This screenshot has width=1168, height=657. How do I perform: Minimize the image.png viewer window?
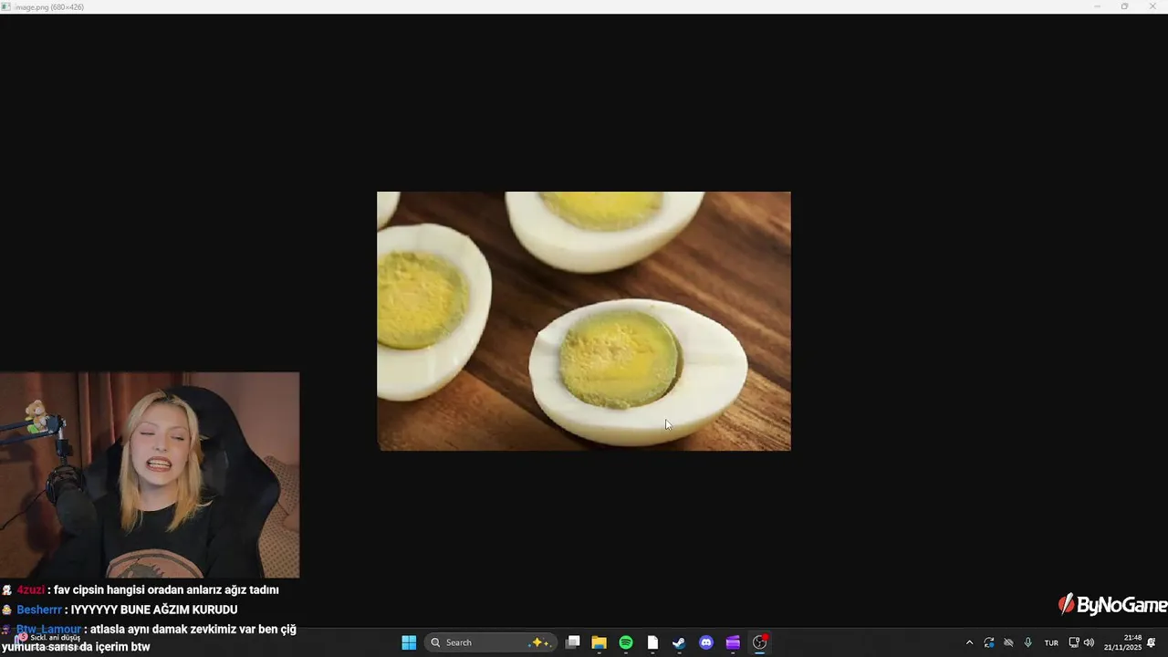point(1097,6)
